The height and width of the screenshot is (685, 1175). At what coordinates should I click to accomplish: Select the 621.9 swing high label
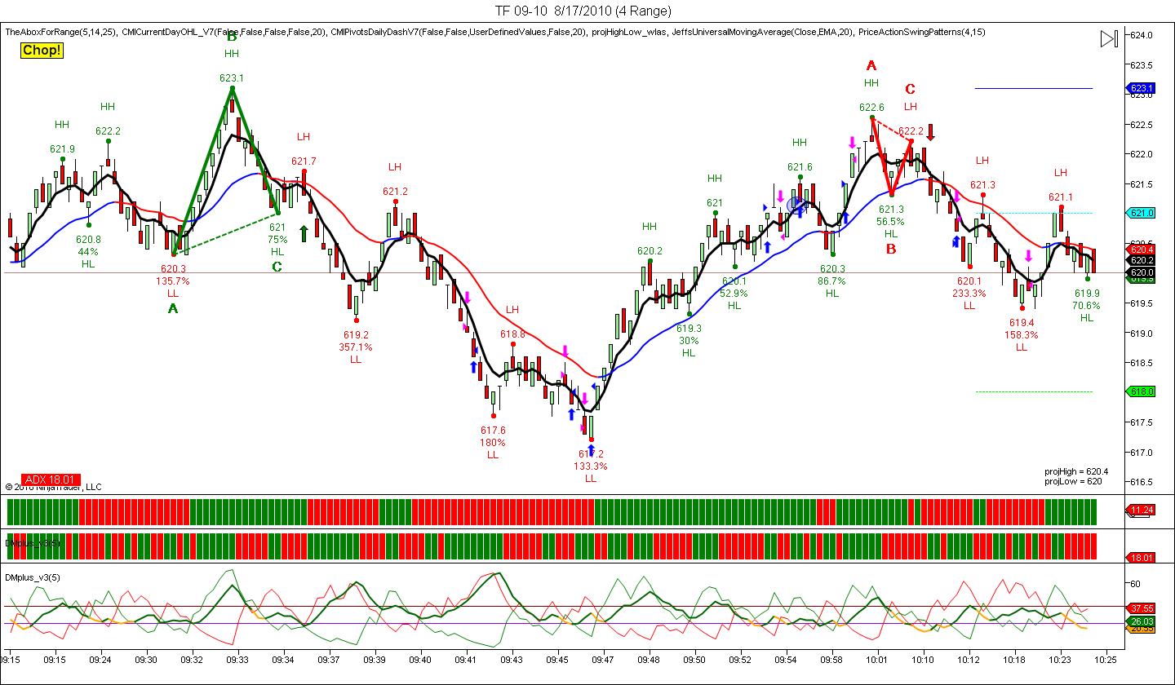click(62, 149)
